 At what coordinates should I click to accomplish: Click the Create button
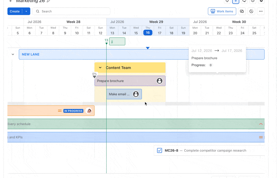point(15,11)
